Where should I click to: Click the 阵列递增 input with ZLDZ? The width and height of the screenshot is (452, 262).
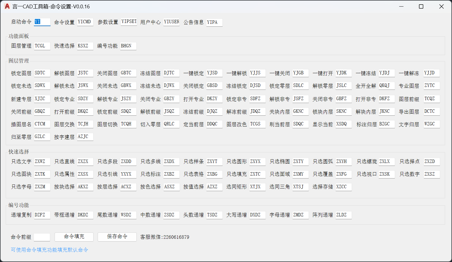point(343,215)
